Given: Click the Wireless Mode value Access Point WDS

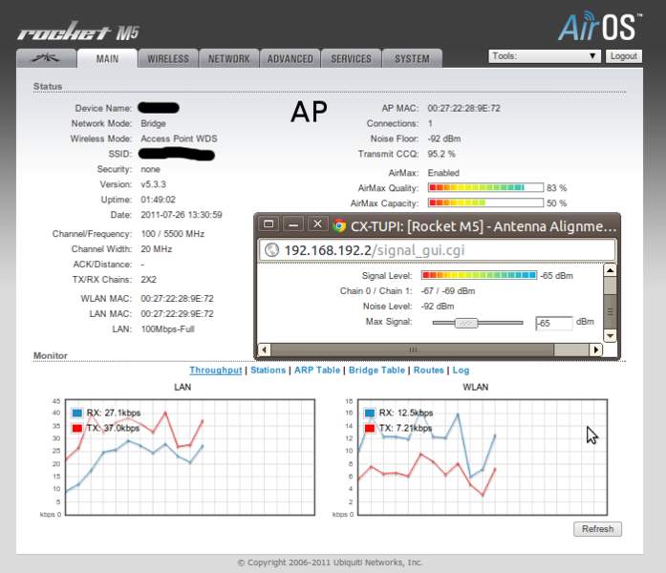Looking at the screenshot, I should coord(179,138).
